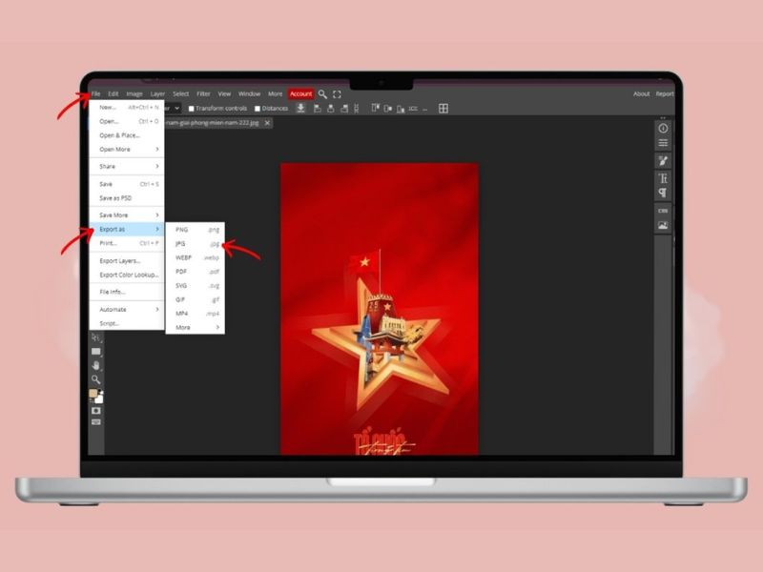Click the red Account button
The height and width of the screenshot is (572, 763).
[300, 94]
